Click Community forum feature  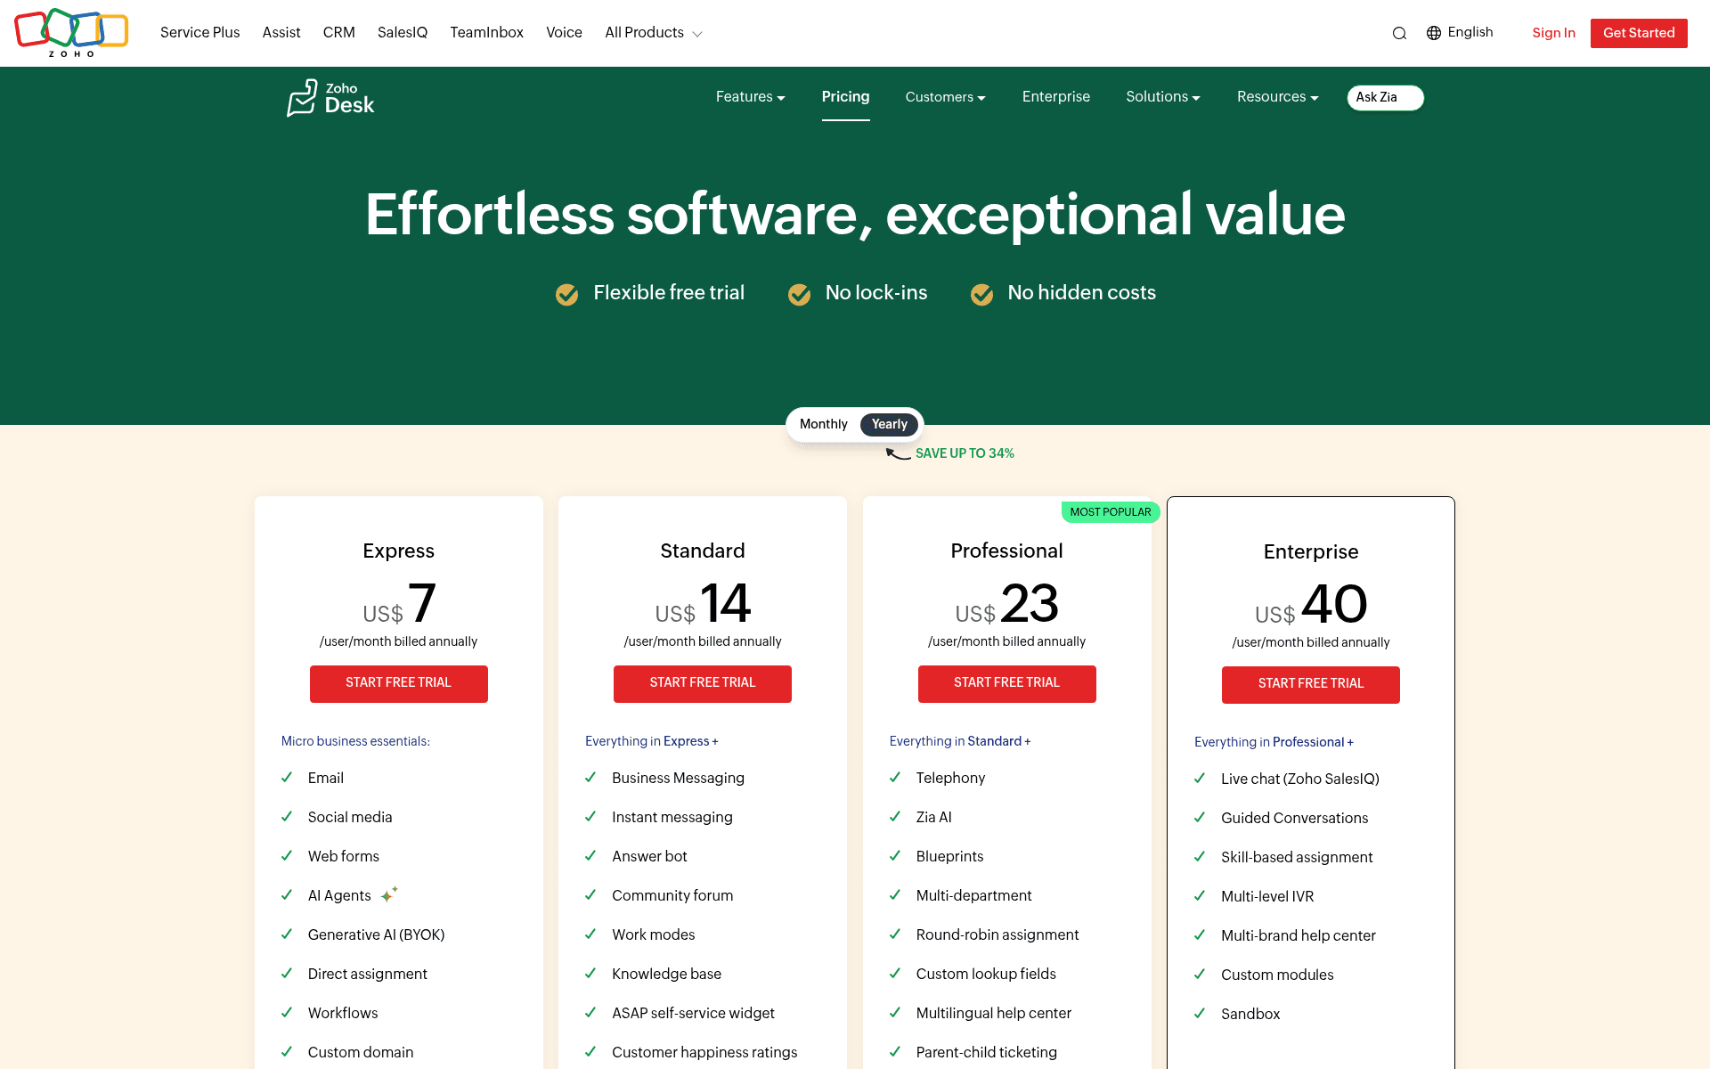672,895
